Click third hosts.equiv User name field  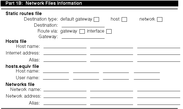point(116,78)
